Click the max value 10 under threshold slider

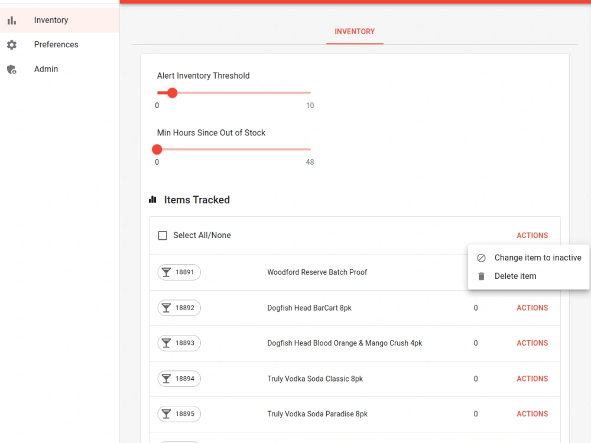[310, 106]
